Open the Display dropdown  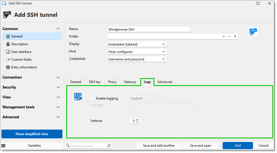coord(137,44)
